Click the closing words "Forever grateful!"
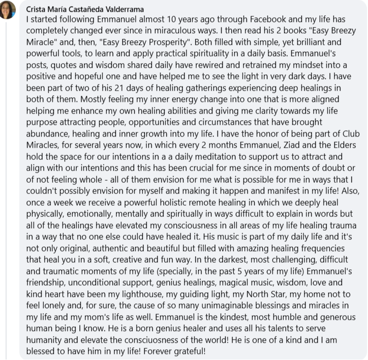This screenshot has height=360, width=368. tap(174, 351)
